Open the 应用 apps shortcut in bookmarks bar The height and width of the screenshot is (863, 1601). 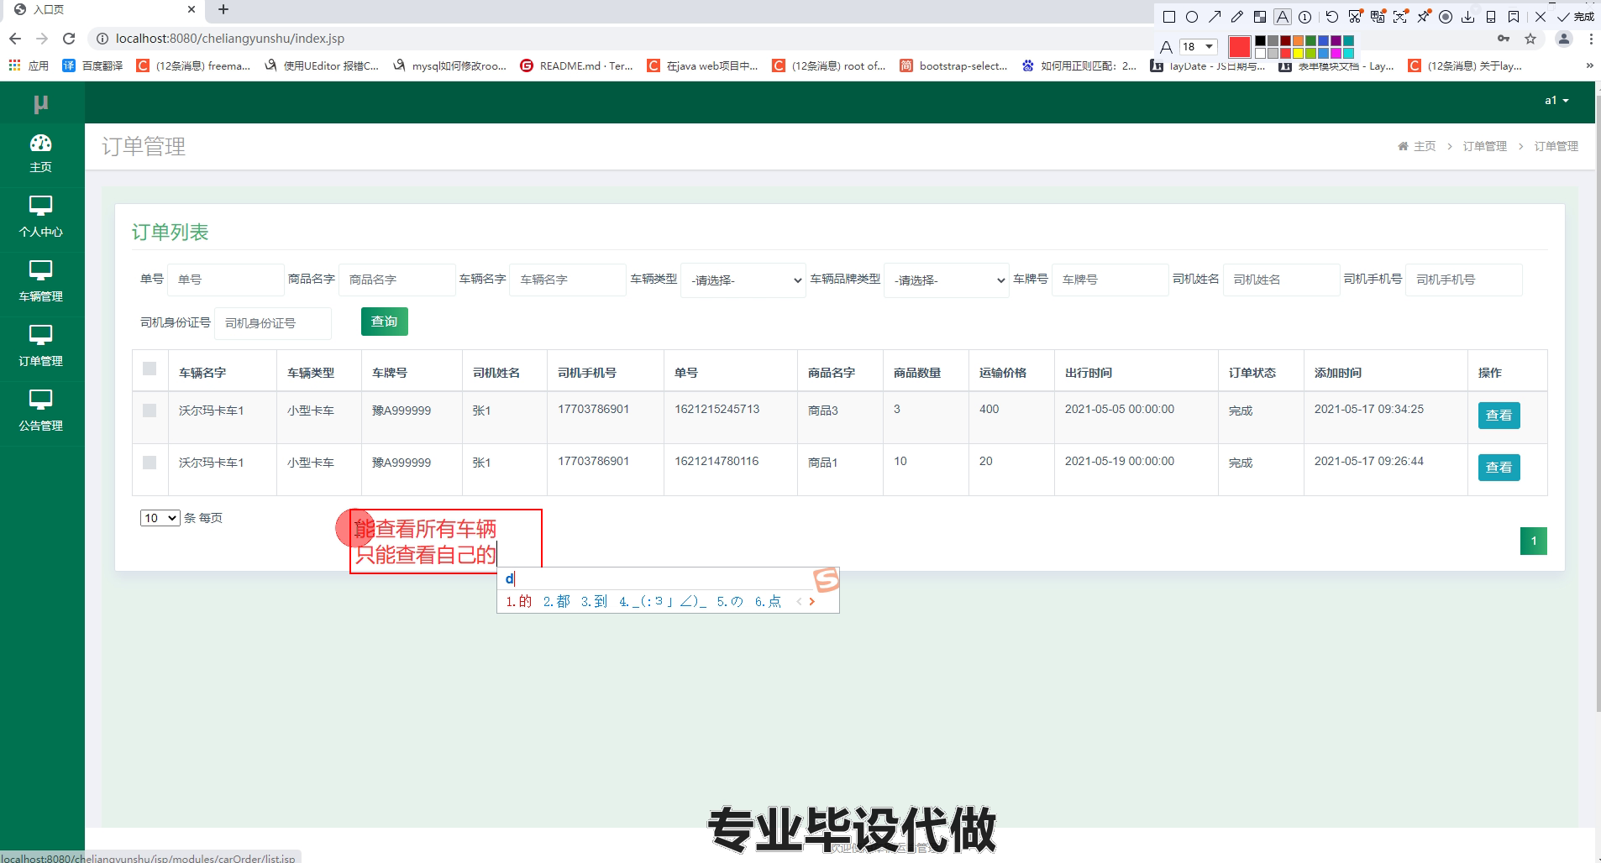29,65
